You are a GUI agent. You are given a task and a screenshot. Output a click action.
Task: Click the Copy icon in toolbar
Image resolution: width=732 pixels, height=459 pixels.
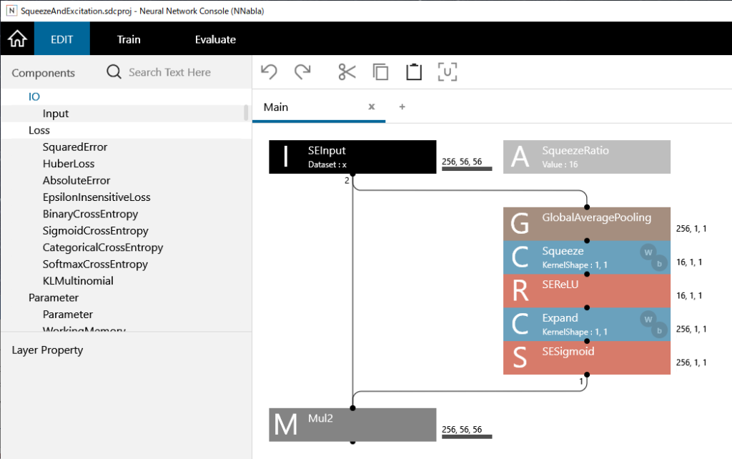[381, 71]
